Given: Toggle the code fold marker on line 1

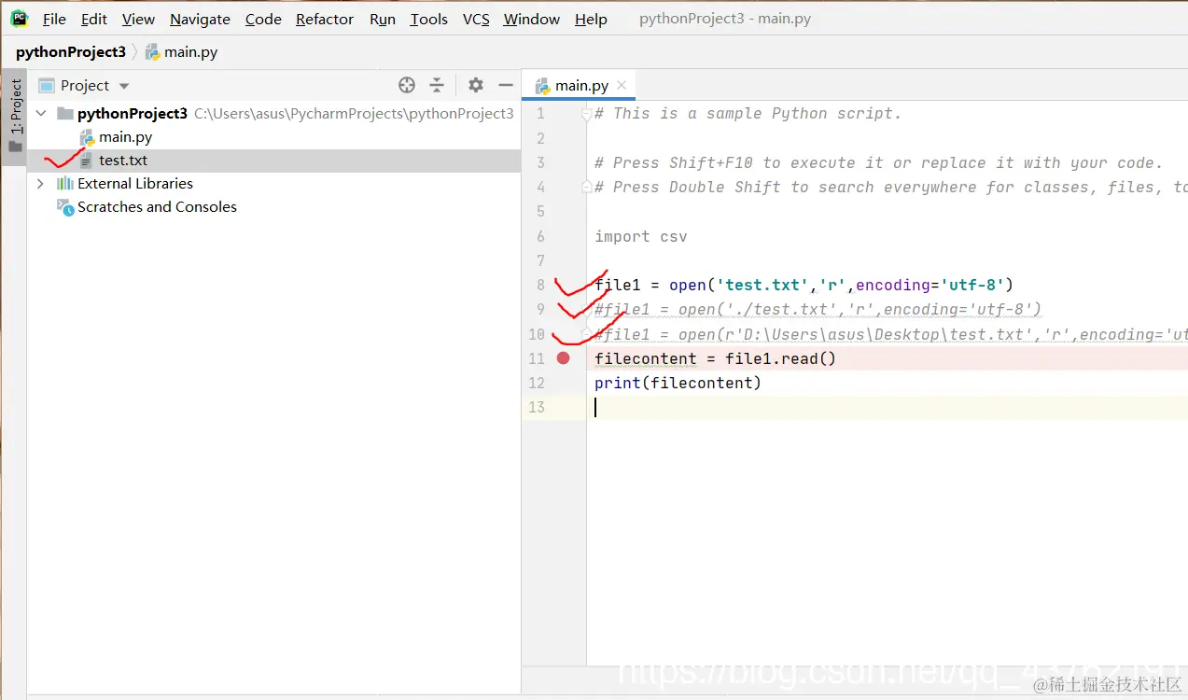Looking at the screenshot, I should tap(587, 114).
